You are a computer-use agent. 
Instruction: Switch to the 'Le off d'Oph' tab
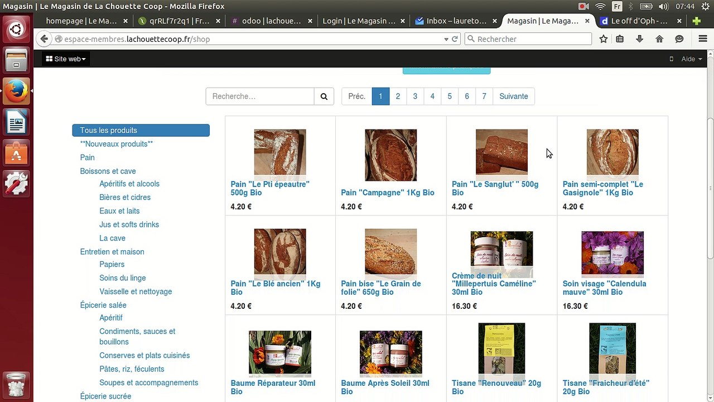click(639, 21)
